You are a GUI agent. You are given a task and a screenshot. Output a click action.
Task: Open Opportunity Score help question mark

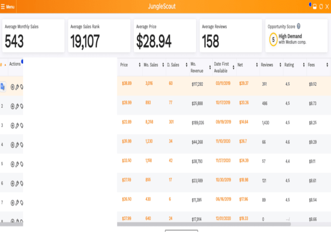tap(298, 26)
